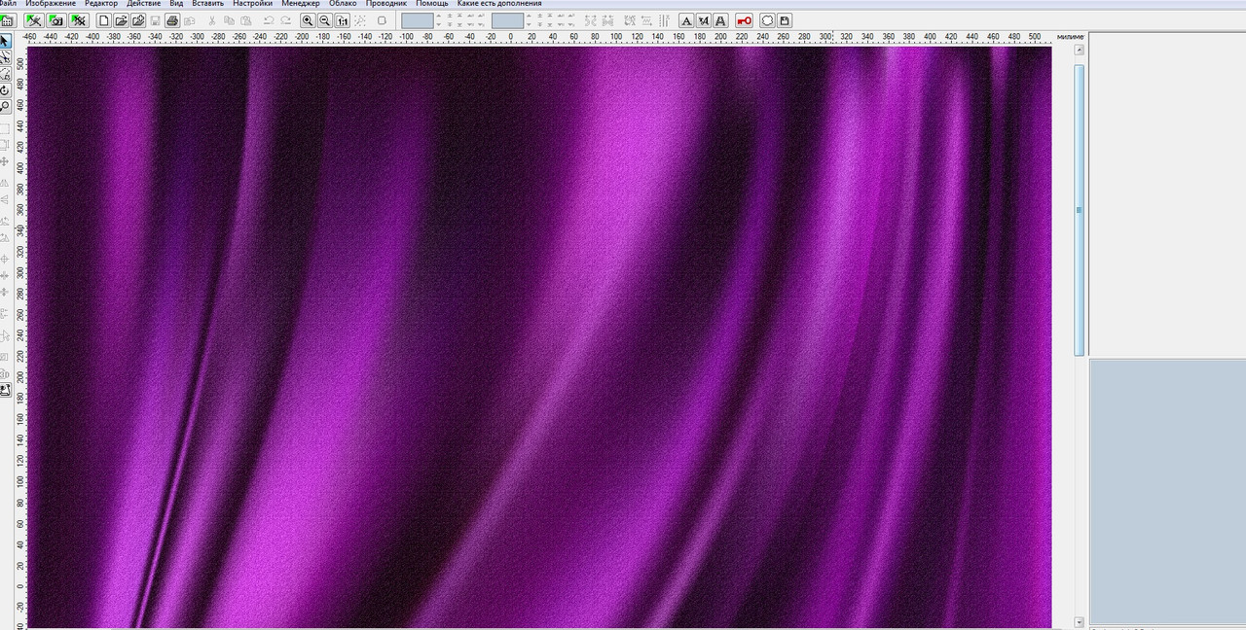Click the red key icon

(x=744, y=20)
